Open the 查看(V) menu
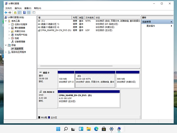 coord(28,8)
